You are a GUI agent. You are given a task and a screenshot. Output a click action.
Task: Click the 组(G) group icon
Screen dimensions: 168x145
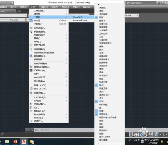tap(31, 107)
